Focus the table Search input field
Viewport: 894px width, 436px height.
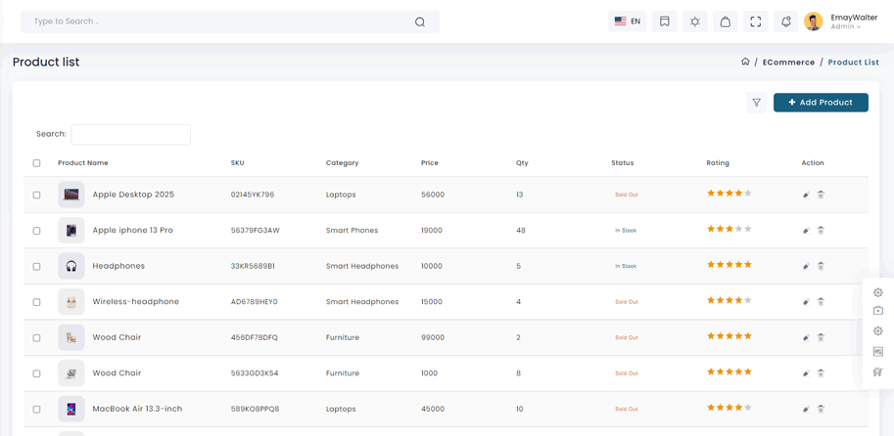click(x=130, y=134)
